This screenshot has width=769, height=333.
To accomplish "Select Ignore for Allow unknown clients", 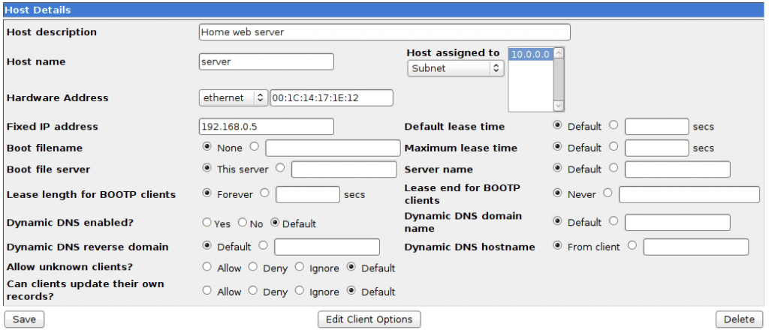I will point(300,268).
